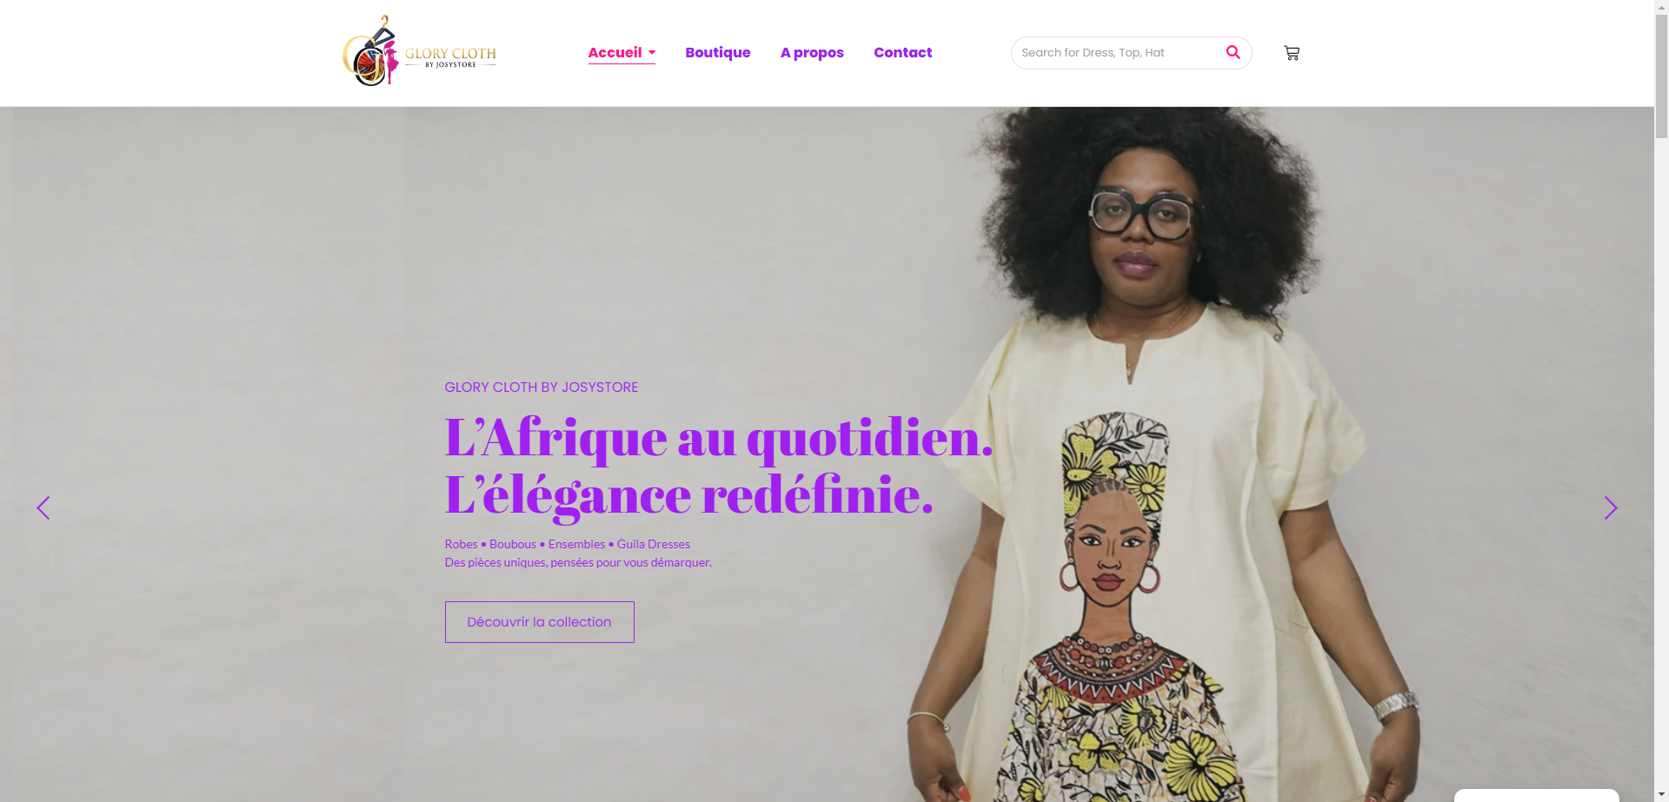Click the Robes Boubous Ensembles text line

(x=568, y=544)
